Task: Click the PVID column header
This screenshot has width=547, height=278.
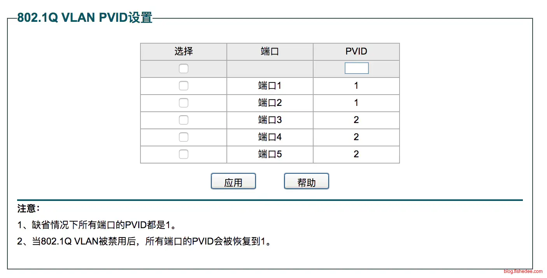Action: [x=356, y=51]
